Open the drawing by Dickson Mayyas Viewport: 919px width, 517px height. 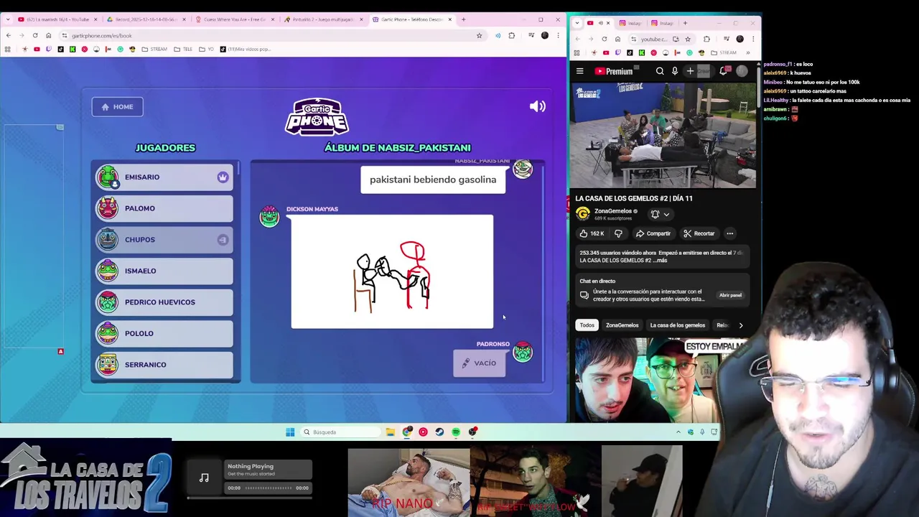point(392,271)
